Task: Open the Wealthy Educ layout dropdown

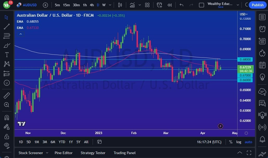Action: 237,5
